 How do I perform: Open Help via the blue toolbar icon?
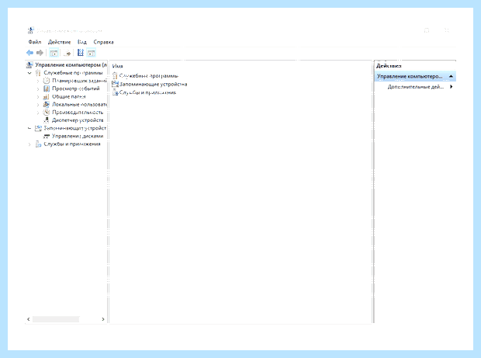click(x=81, y=53)
